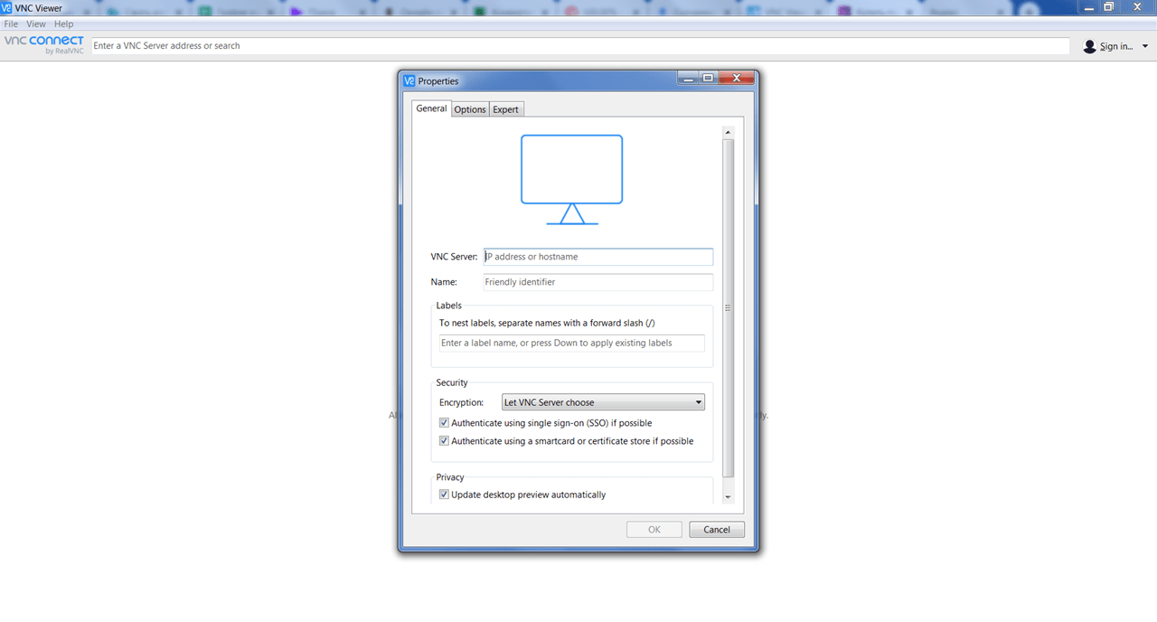Image resolution: width=1157 pixels, height=622 pixels.
Task: Open the View menu
Action: [x=36, y=24]
